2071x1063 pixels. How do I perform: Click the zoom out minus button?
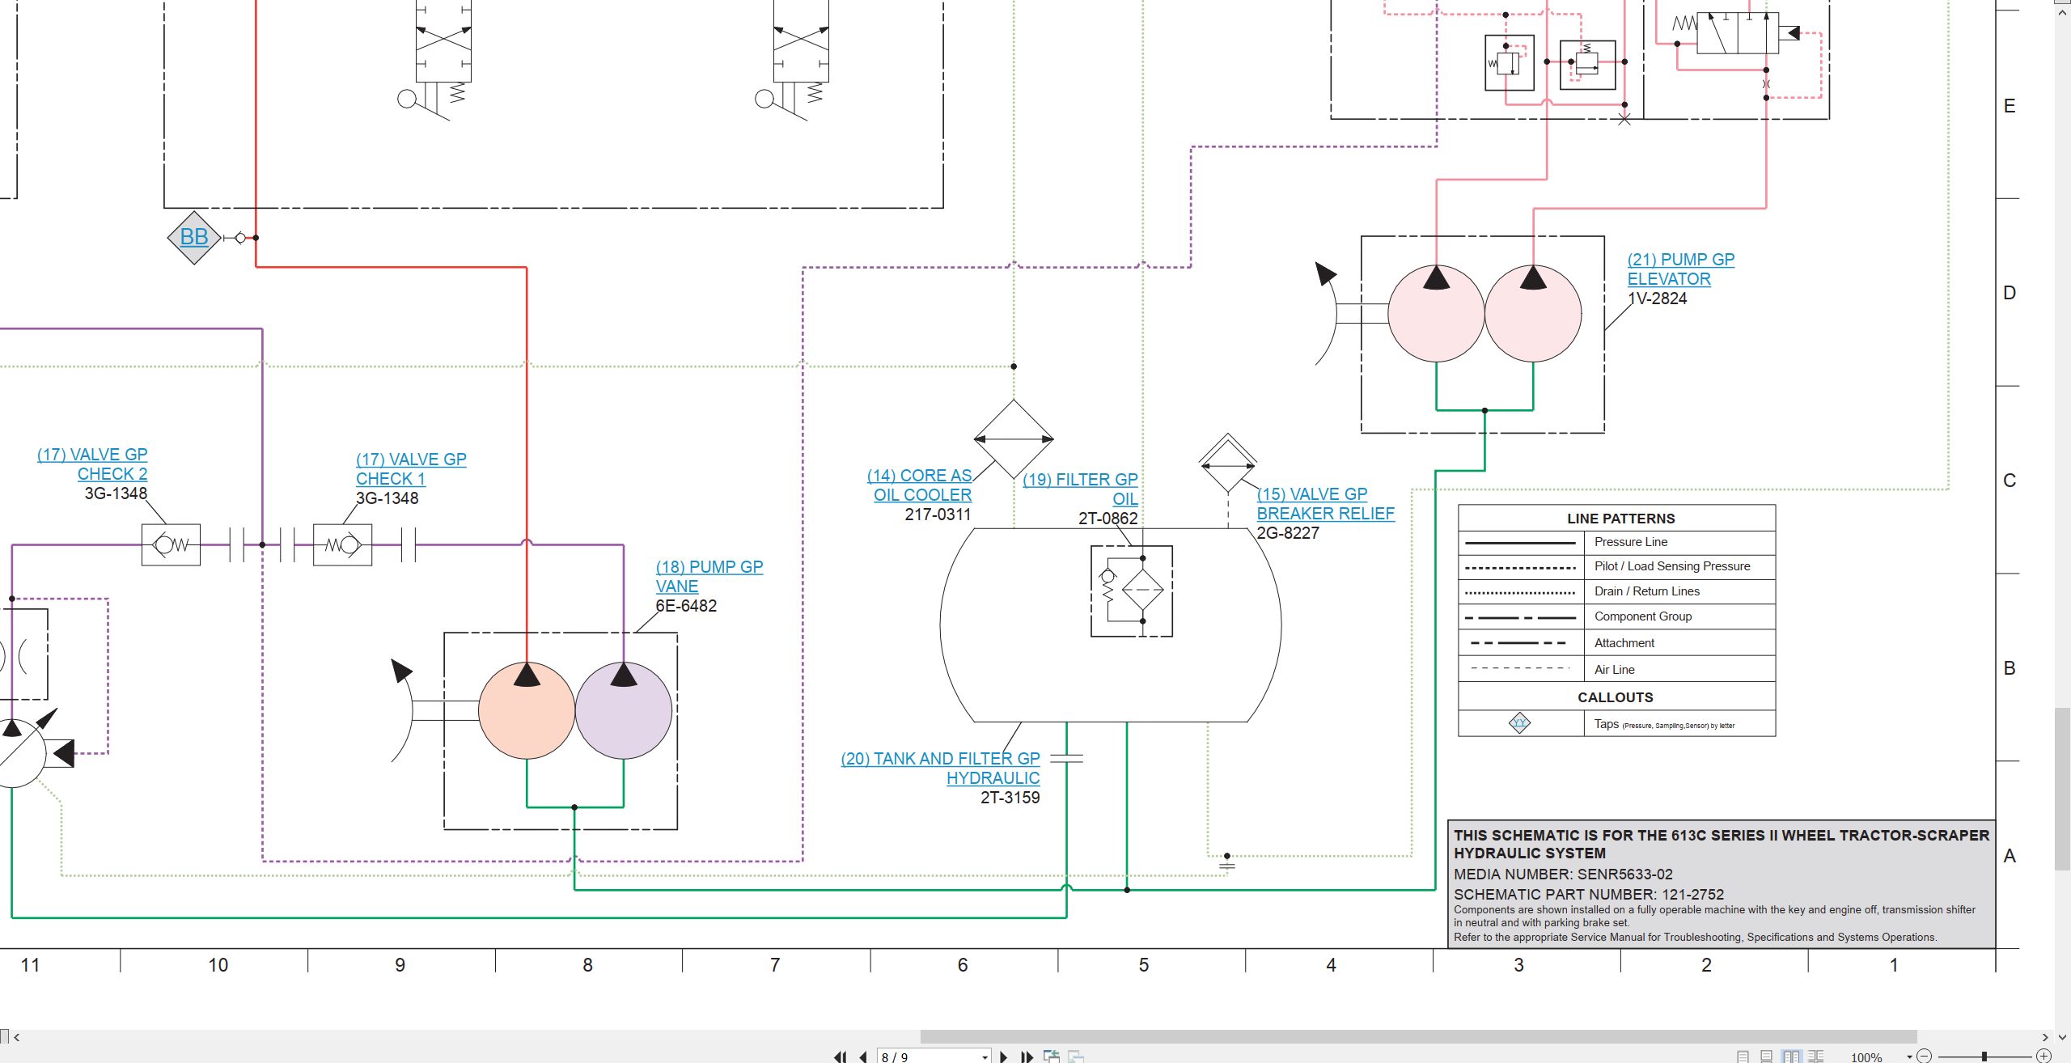pyautogui.click(x=1924, y=1057)
